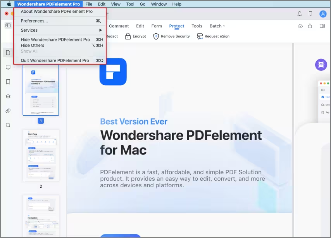Choose Quit Wondershare PDFelement Pro
This screenshot has height=238, width=331.
(60, 60)
